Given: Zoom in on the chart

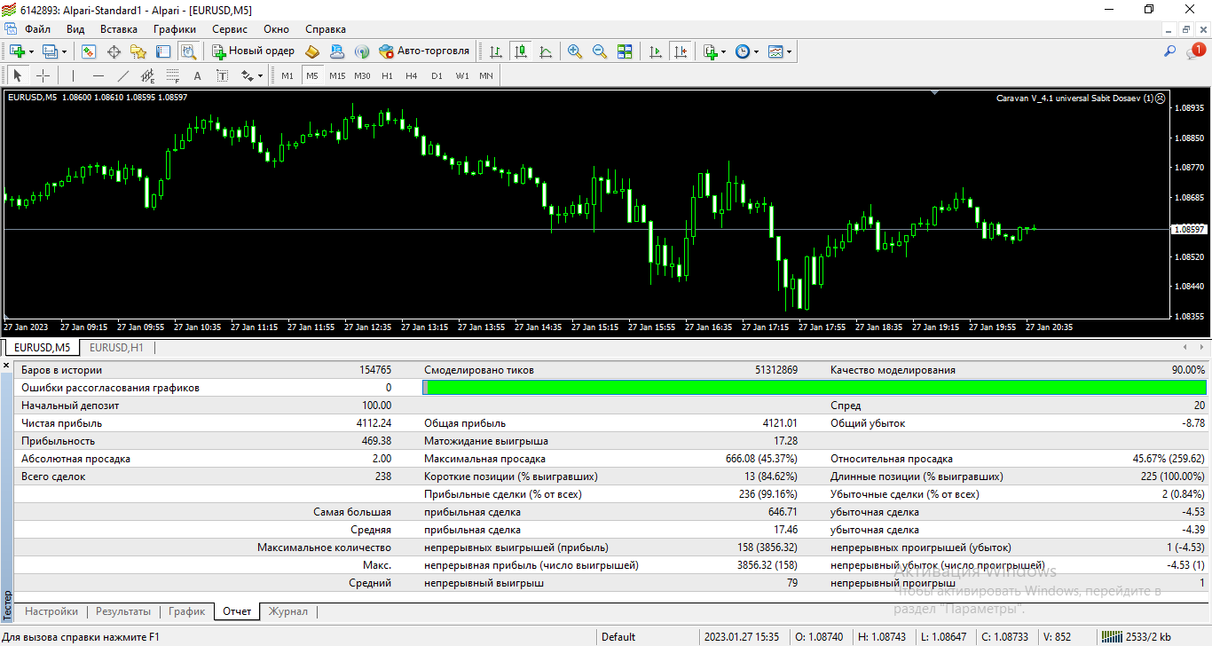Looking at the screenshot, I should (x=575, y=51).
